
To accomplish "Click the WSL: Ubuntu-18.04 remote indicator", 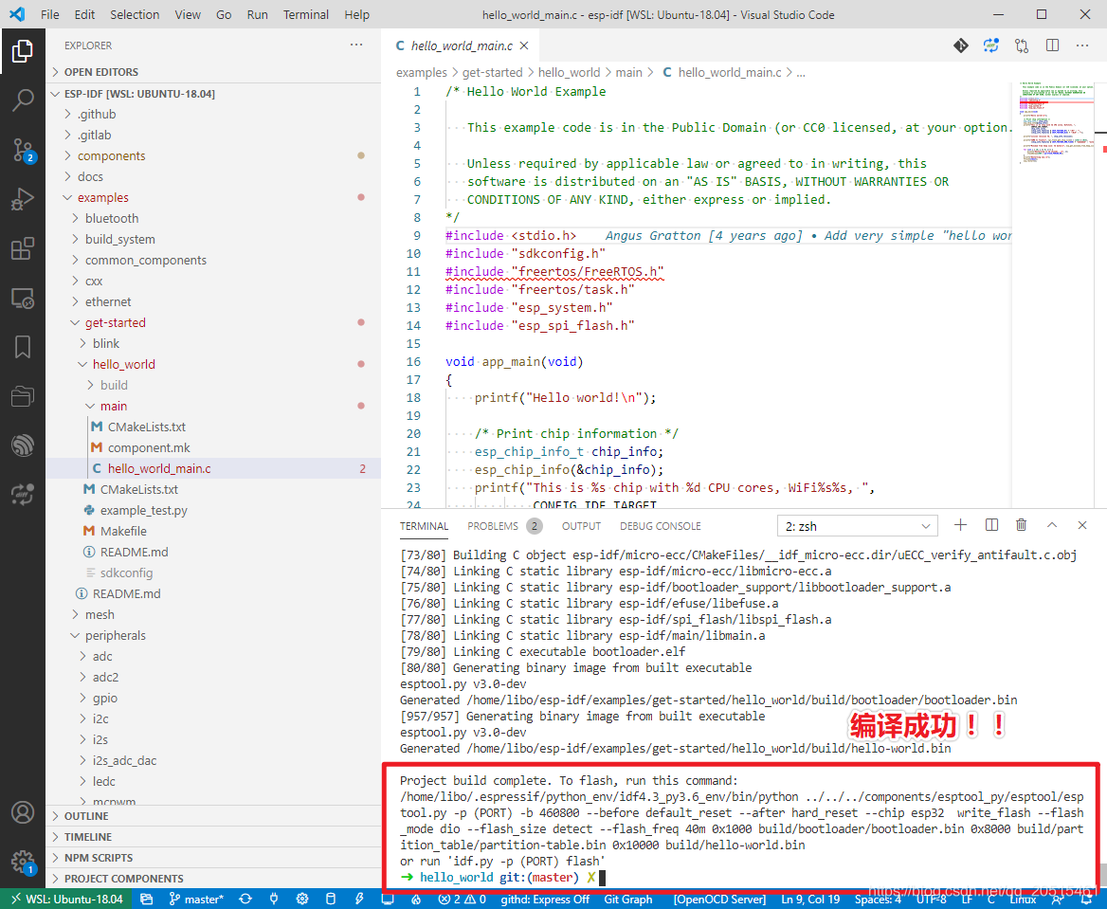I will [x=66, y=900].
